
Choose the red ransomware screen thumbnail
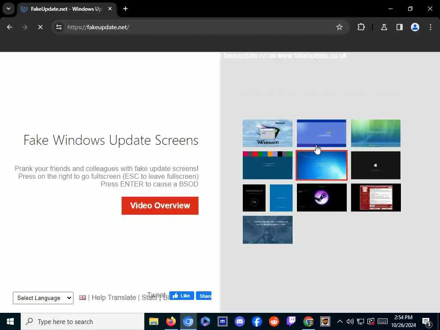click(x=376, y=198)
